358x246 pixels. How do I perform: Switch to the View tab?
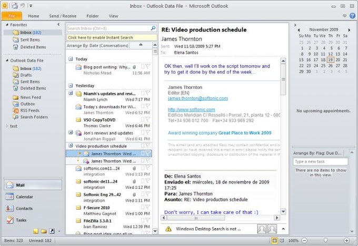coord(114,16)
